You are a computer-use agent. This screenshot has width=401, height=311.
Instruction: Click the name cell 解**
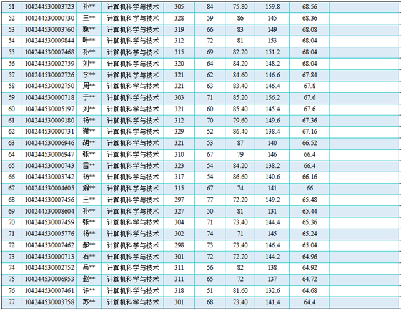tap(89, 188)
